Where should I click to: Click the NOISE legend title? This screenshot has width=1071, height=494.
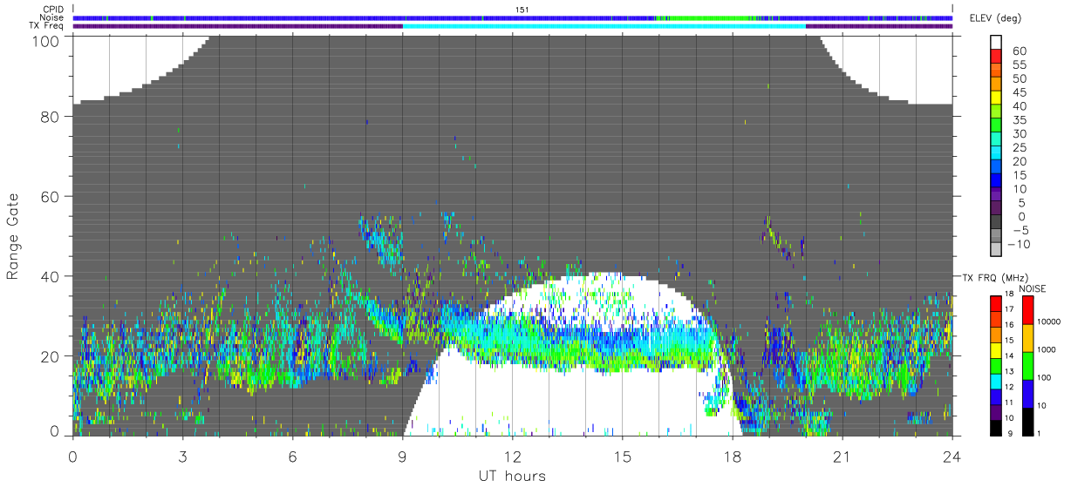(1032, 288)
